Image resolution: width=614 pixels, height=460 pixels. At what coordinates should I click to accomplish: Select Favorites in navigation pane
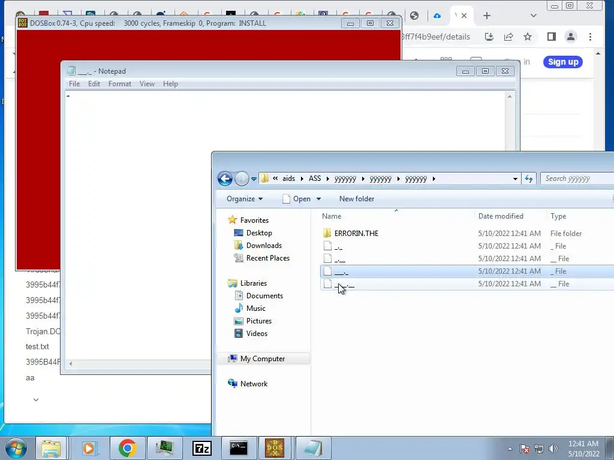(254, 220)
